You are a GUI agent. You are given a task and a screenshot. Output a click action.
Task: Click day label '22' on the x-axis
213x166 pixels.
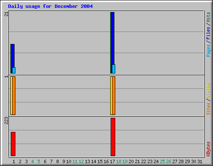(x=144, y=161)
